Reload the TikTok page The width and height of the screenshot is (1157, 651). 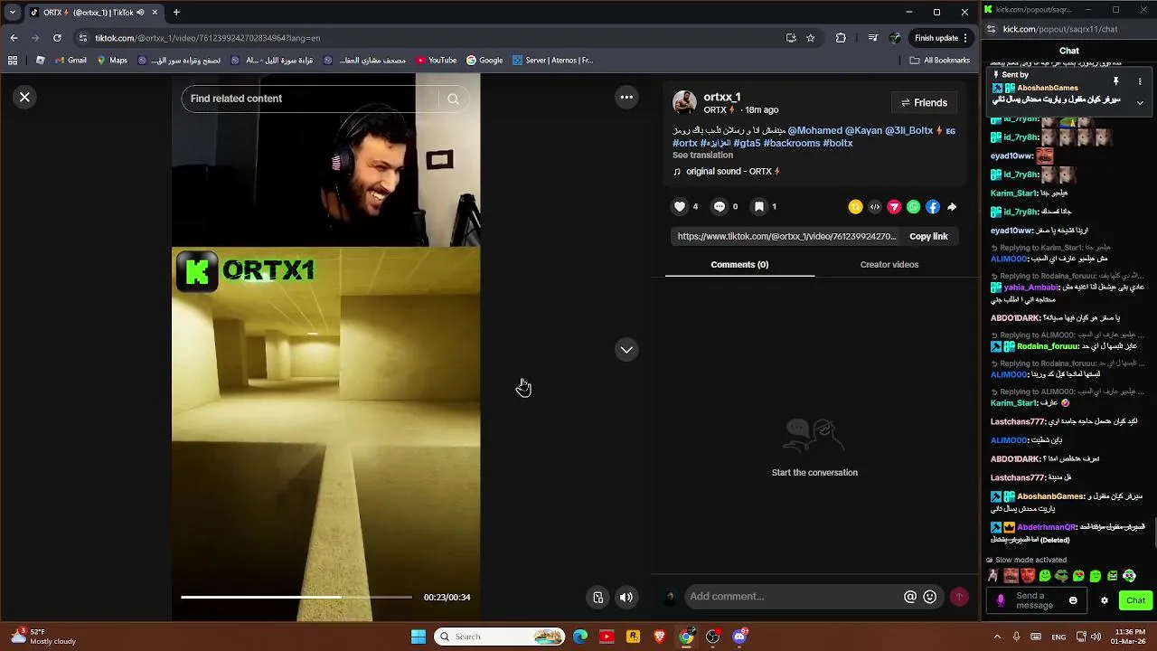[x=57, y=38]
